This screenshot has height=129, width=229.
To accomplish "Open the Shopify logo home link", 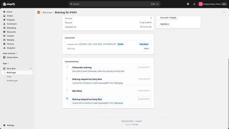I will coord(9,4).
